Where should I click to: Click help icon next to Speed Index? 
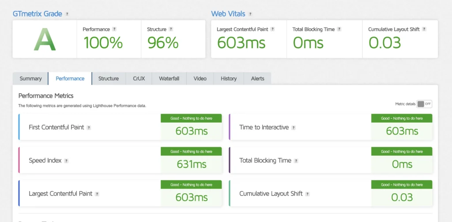[67, 161]
